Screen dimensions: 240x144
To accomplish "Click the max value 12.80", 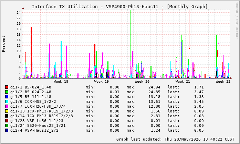I will coord(154,106).
